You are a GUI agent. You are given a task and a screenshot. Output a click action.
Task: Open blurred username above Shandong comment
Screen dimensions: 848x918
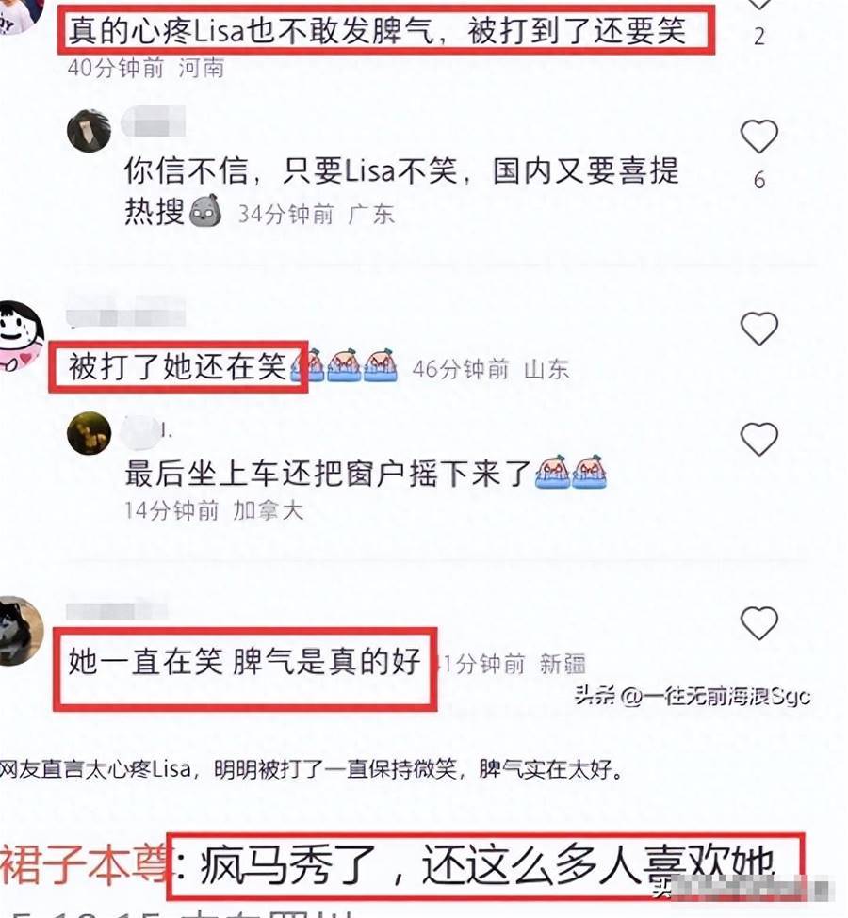[x=126, y=312]
